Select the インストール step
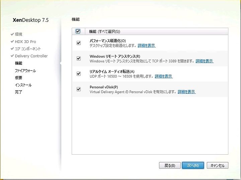241x180 pixels. coord(23,85)
